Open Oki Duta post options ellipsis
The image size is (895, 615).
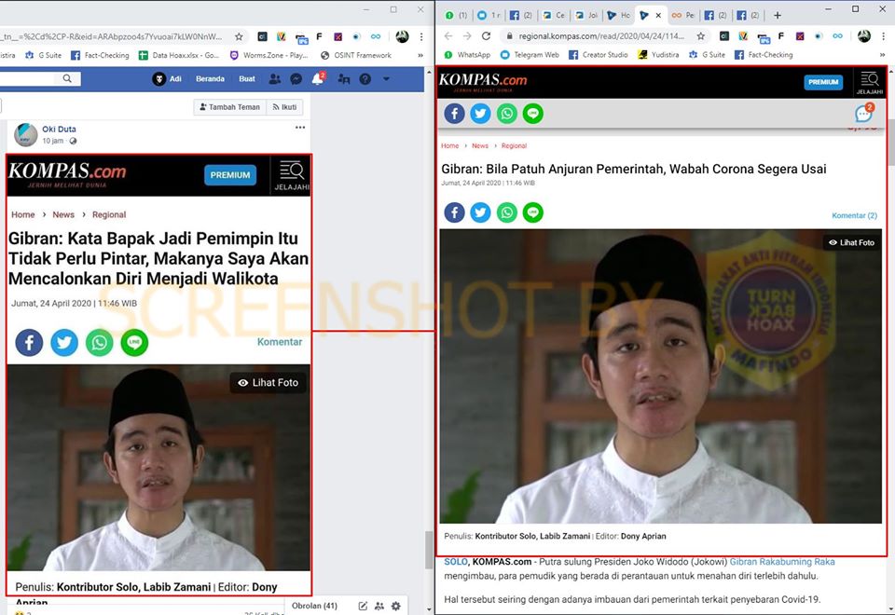(x=300, y=128)
